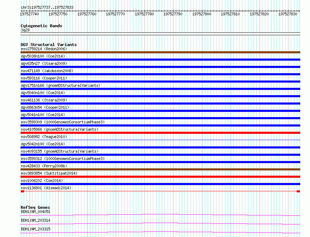
Task: Select the esv3599312 (1000GenomesConsortiumPhase3) label
Action: [x=63, y=159]
